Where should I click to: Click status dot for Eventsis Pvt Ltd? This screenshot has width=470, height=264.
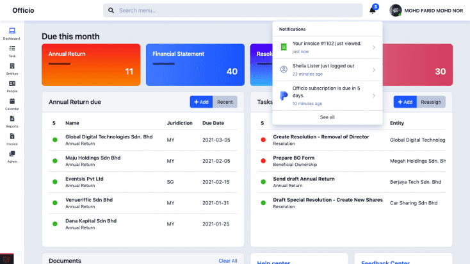[55, 182]
